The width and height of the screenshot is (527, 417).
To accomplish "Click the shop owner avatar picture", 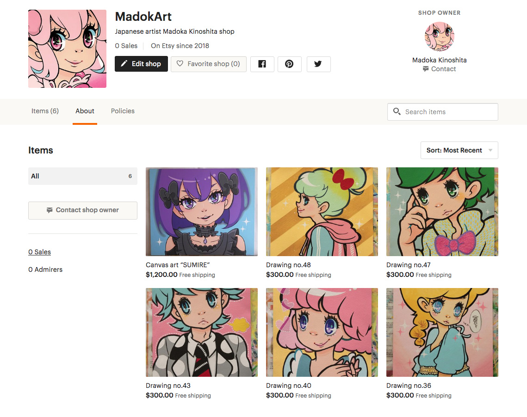I will pos(439,36).
